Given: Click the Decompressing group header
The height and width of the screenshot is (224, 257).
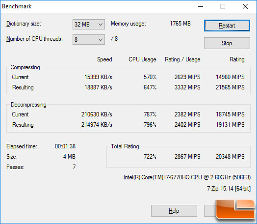Looking at the screenshot, I should click(x=28, y=105).
